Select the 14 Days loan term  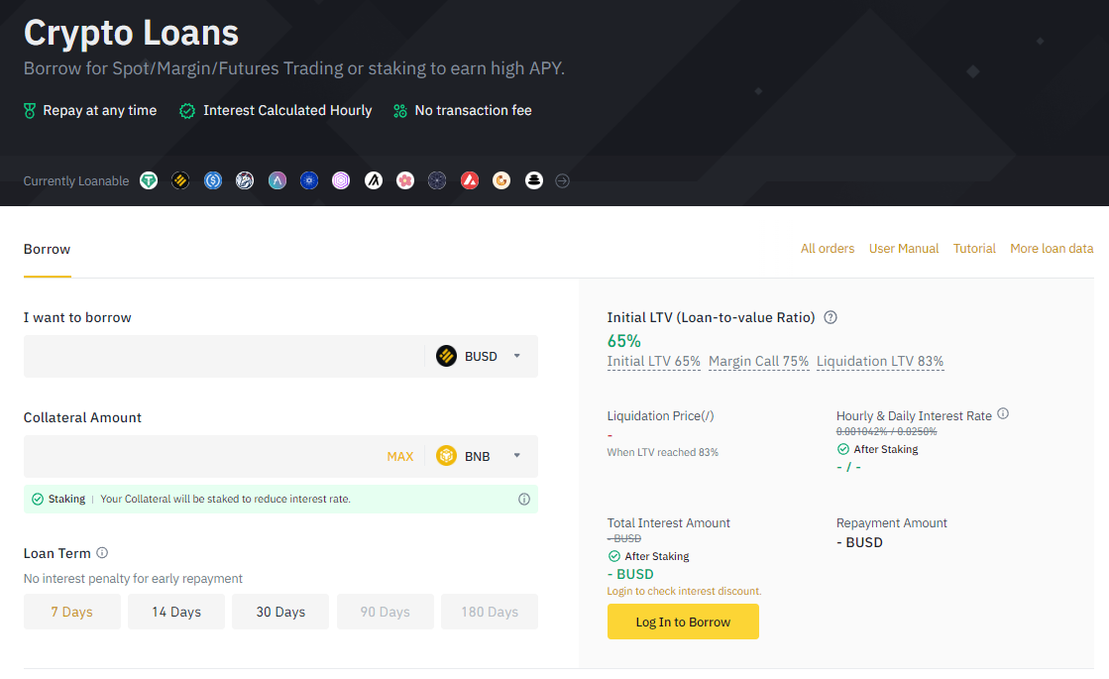pyautogui.click(x=176, y=612)
